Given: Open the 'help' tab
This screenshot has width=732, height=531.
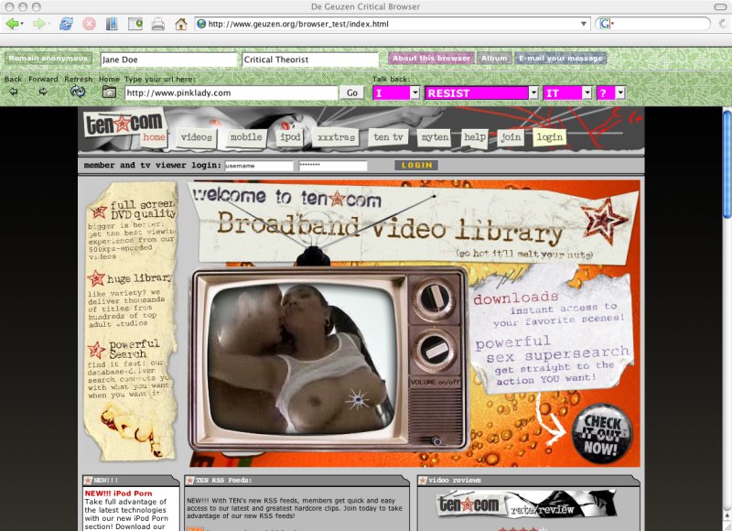Looking at the screenshot, I should tap(475, 137).
